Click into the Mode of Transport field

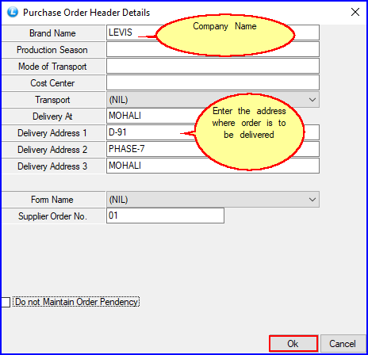point(213,66)
